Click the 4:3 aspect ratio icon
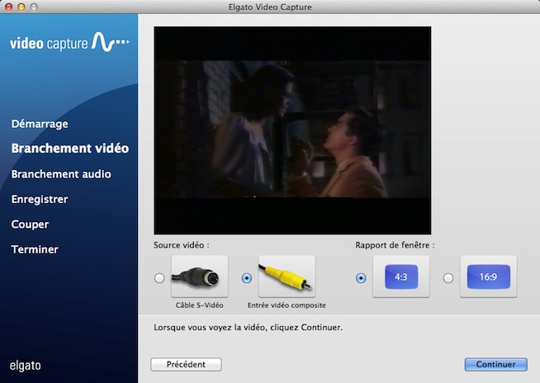Screen dimensions: 540x383 pyautogui.click(x=400, y=277)
